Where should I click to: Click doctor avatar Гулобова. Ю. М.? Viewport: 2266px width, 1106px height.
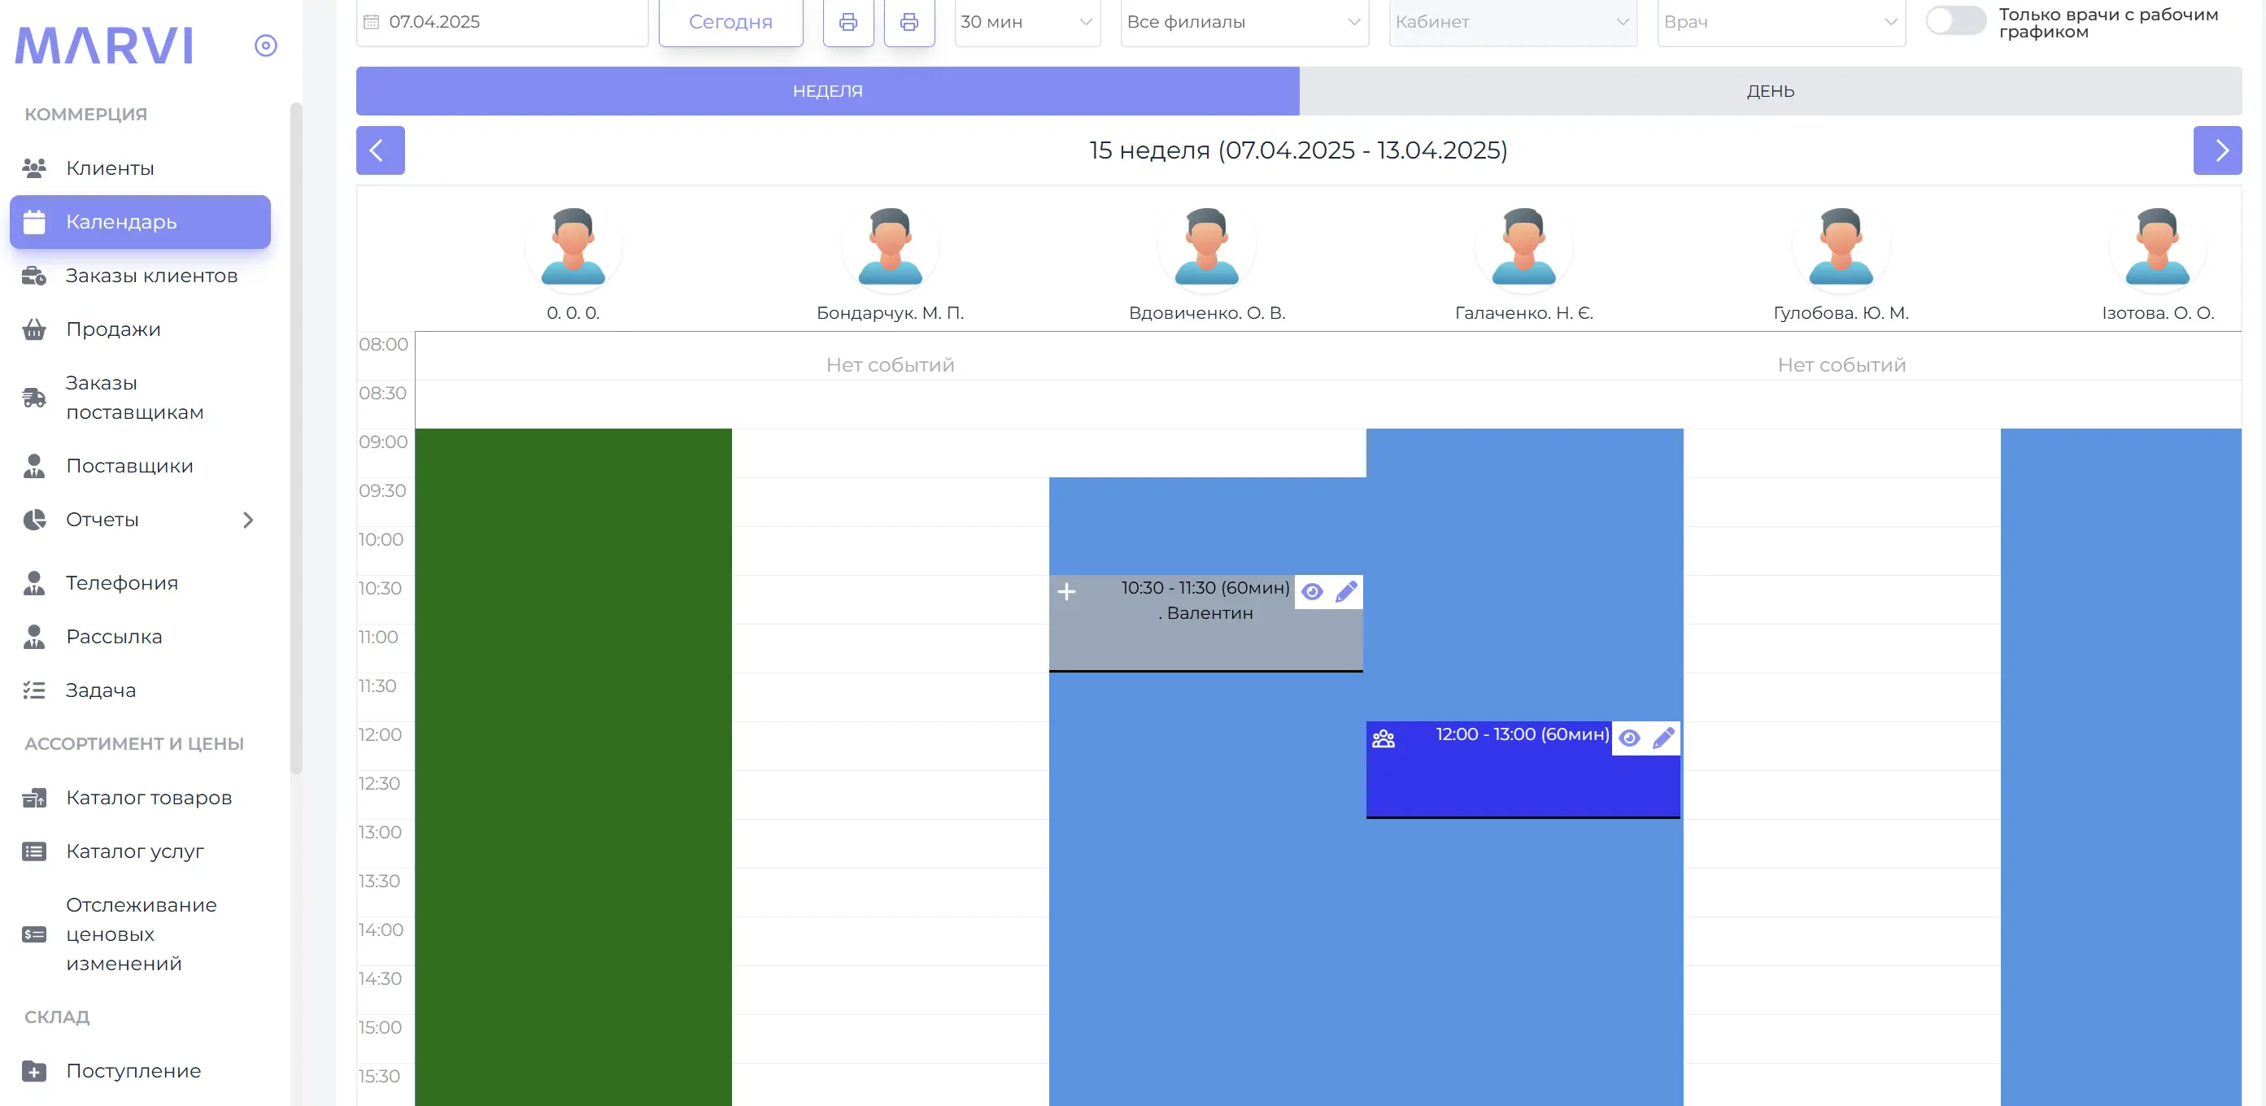point(1841,246)
